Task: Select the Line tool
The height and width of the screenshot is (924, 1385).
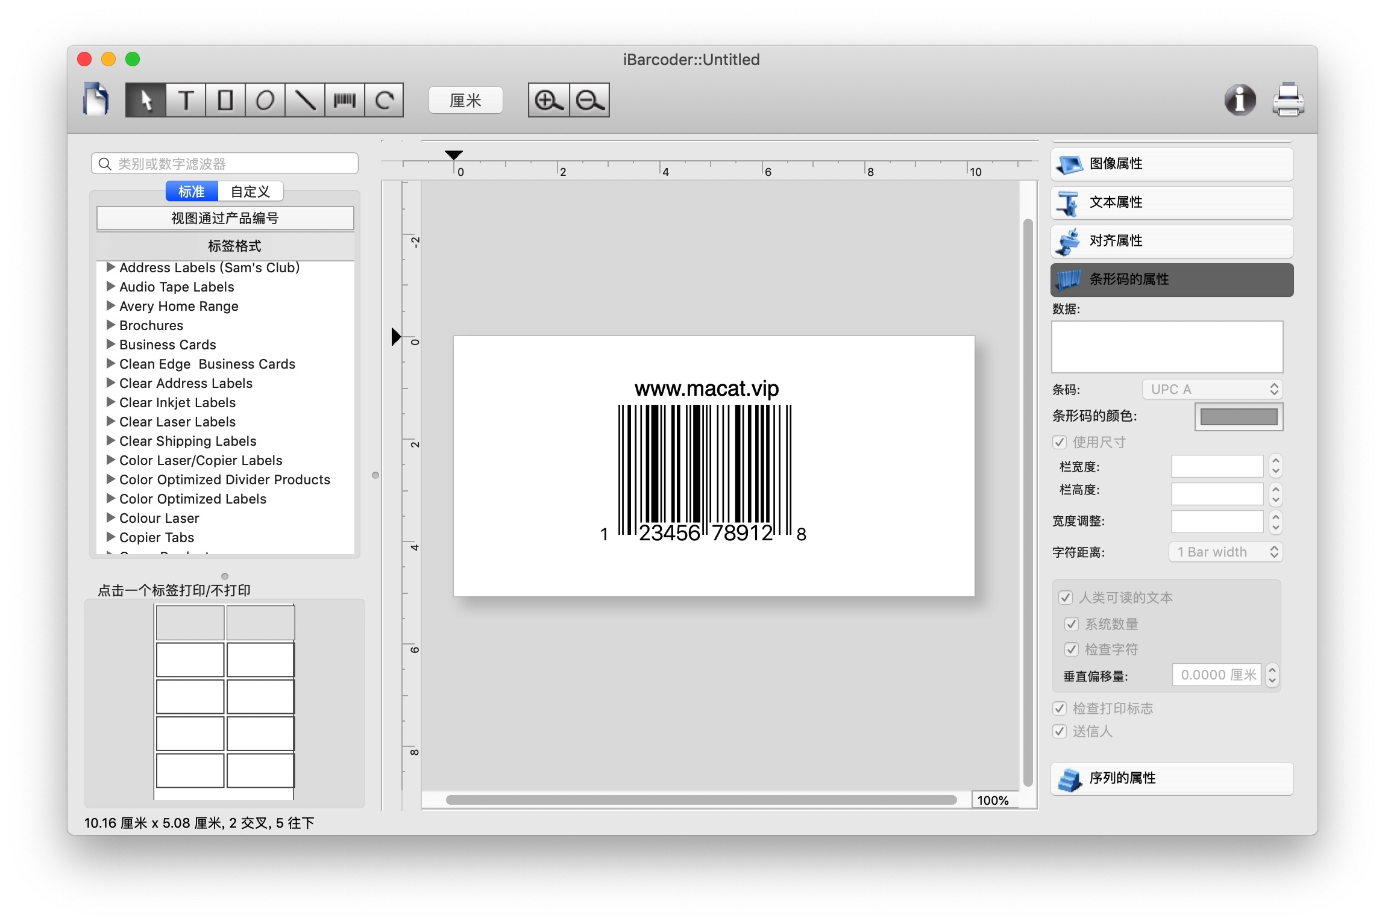Action: click(305, 100)
